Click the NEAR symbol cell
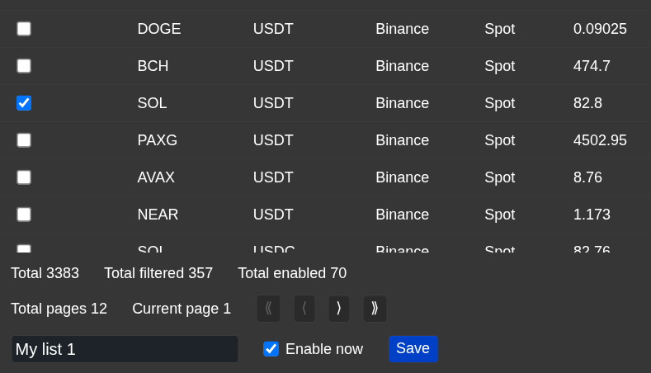This screenshot has width=651, height=373. pyautogui.click(x=158, y=215)
